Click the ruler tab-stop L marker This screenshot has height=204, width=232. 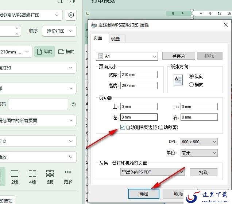[x=88, y=13]
